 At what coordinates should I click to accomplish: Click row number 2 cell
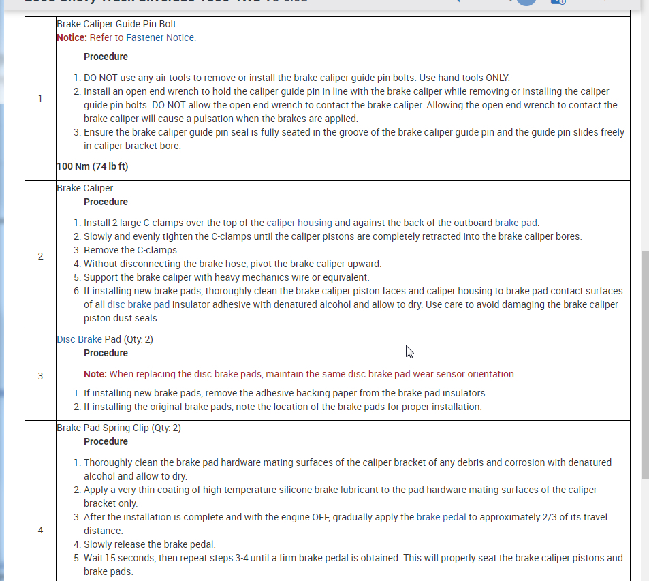[x=40, y=256]
